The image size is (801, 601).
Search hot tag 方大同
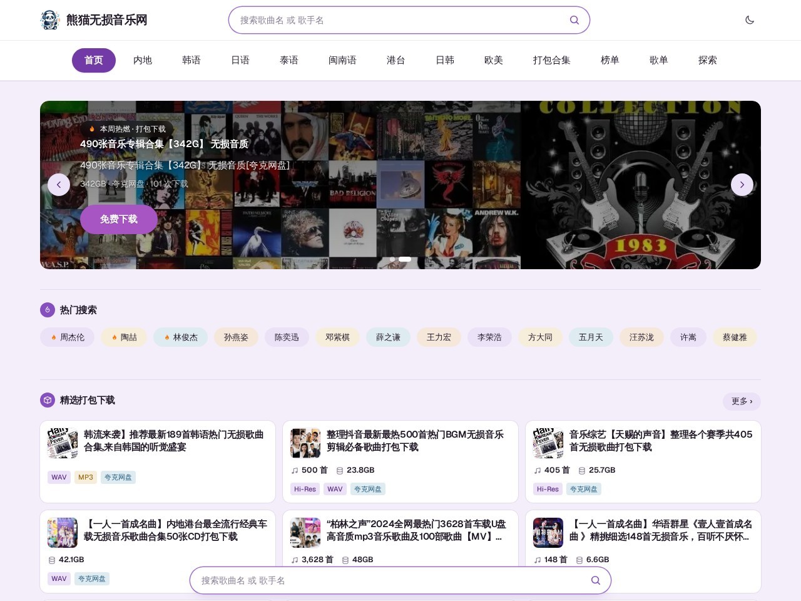coord(540,337)
